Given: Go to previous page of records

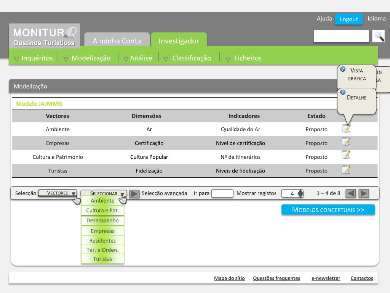Looking at the screenshot, I should [x=351, y=193].
